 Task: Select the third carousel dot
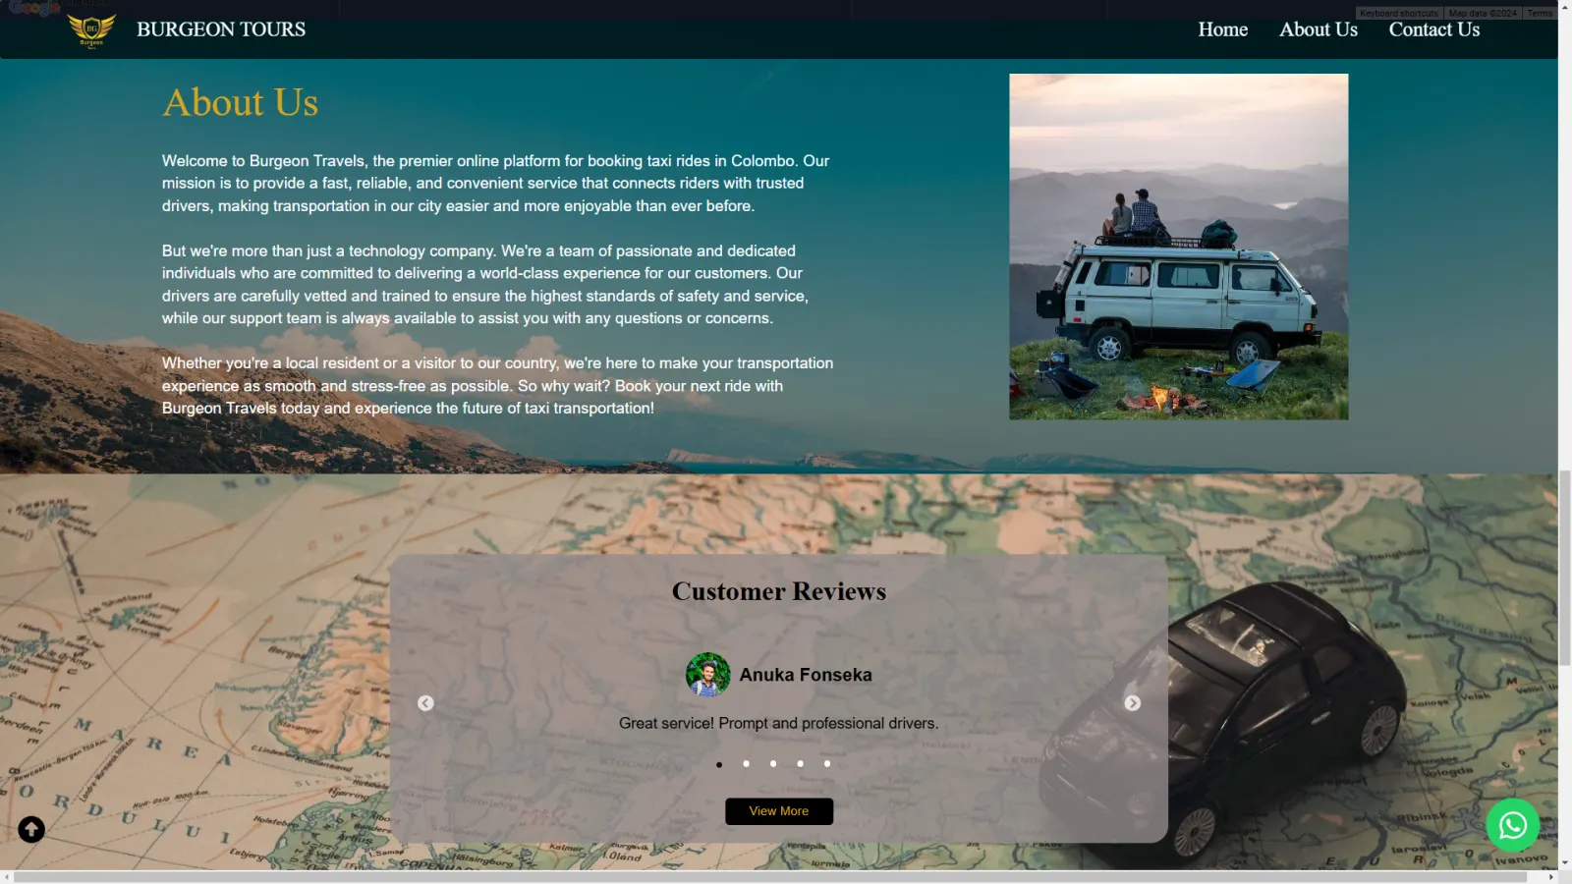click(x=773, y=764)
